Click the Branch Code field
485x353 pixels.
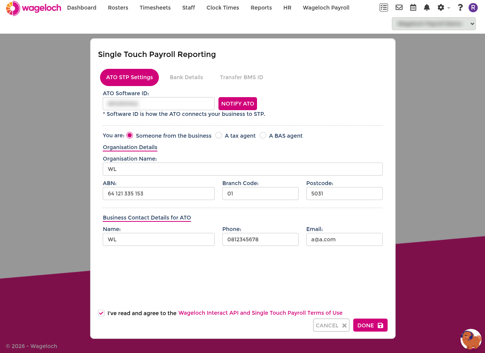260,194
